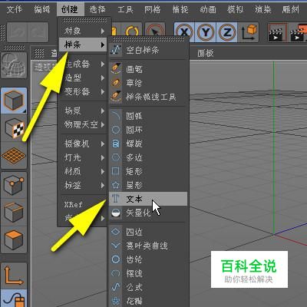Open the viewport 面板 menu
Screen dimensions: 307x307
click(206, 53)
